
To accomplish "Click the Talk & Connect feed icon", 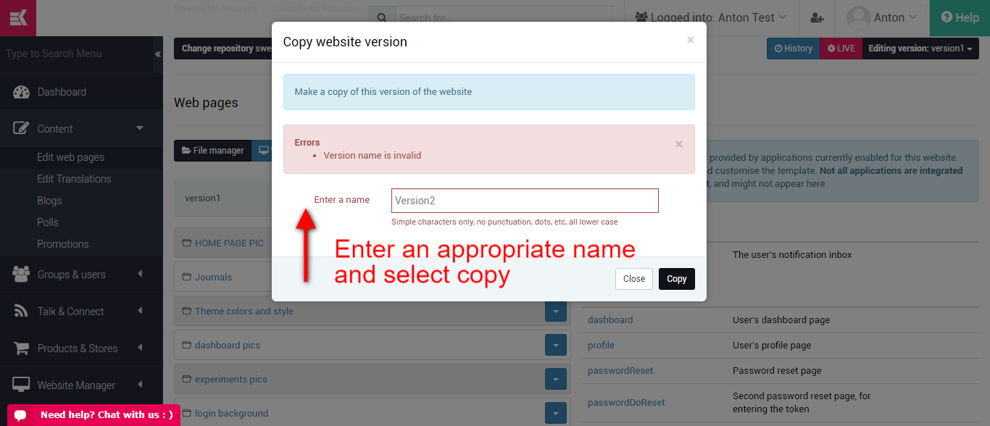I will pyautogui.click(x=21, y=312).
